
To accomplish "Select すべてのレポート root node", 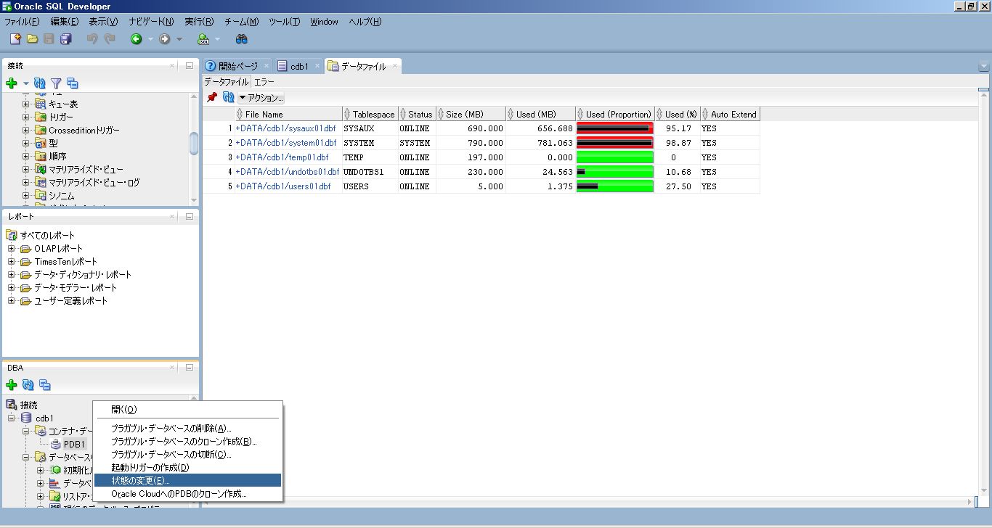I will [47, 235].
